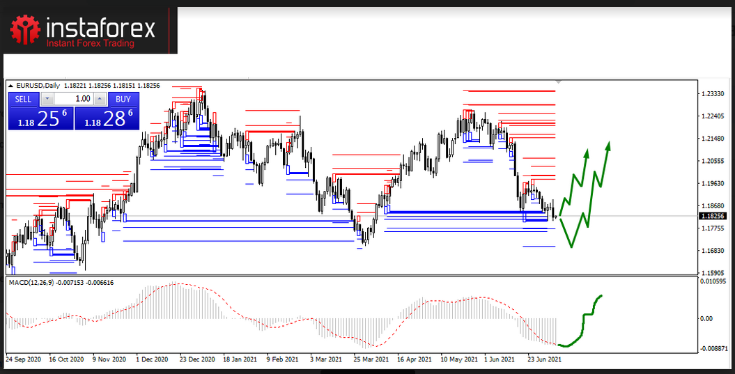Image resolution: width=735 pixels, height=374 pixels.
Task: Click the buy price 1.18 28
Action: [x=107, y=118]
